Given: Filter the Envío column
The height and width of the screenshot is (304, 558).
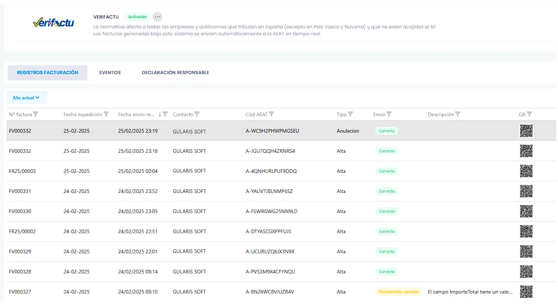Looking at the screenshot, I should click(389, 114).
